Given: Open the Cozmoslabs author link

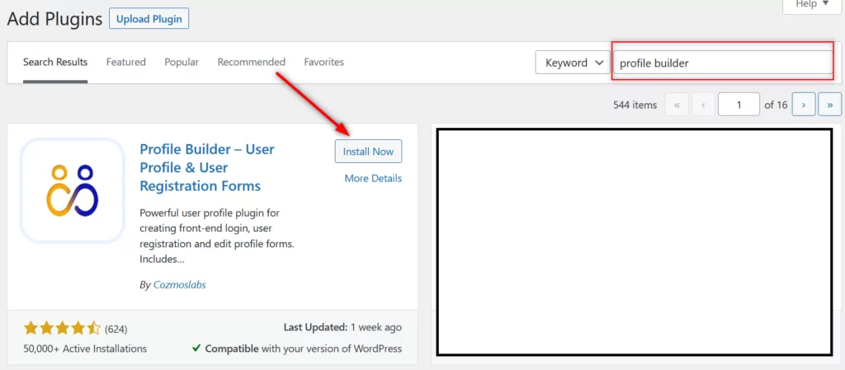Looking at the screenshot, I should [179, 285].
